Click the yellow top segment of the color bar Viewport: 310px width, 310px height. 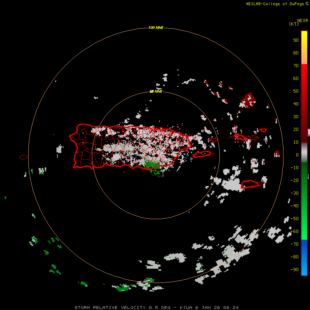(x=304, y=48)
